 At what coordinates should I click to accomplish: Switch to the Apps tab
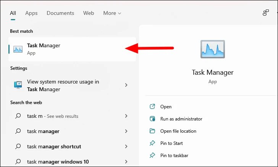(31, 13)
